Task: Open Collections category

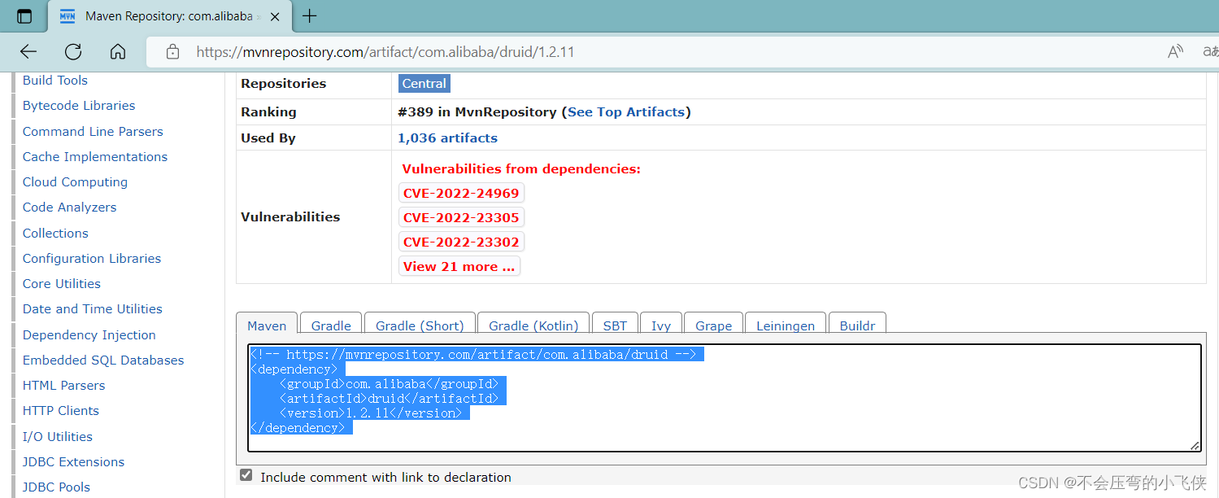Action: point(55,233)
